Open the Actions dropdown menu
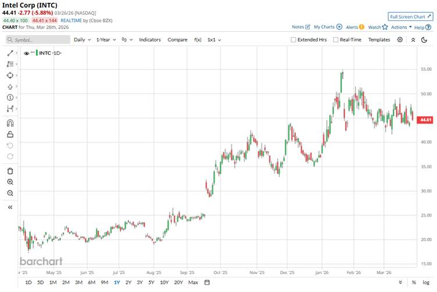 coord(401,27)
